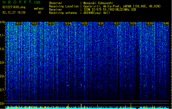Click the 1634 time marker
The image size is (172, 109).
click(68, 23)
